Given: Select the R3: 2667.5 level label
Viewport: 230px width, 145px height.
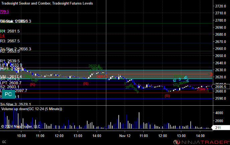Looking at the screenshot, I should click(x=10, y=41).
